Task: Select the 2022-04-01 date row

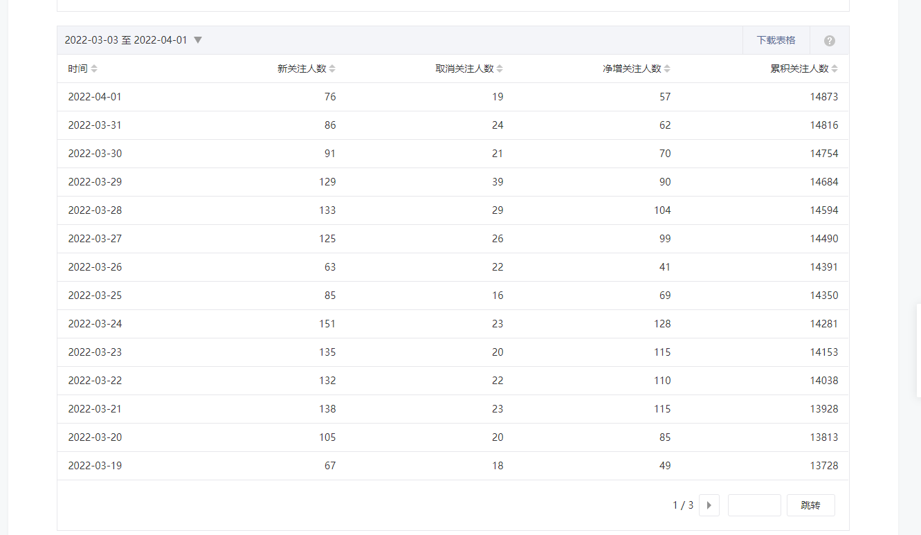Action: coord(95,97)
